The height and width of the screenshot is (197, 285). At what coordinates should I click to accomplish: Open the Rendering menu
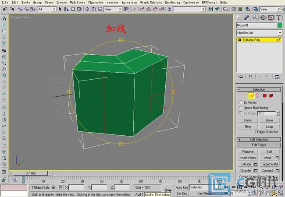click(x=173, y=2)
